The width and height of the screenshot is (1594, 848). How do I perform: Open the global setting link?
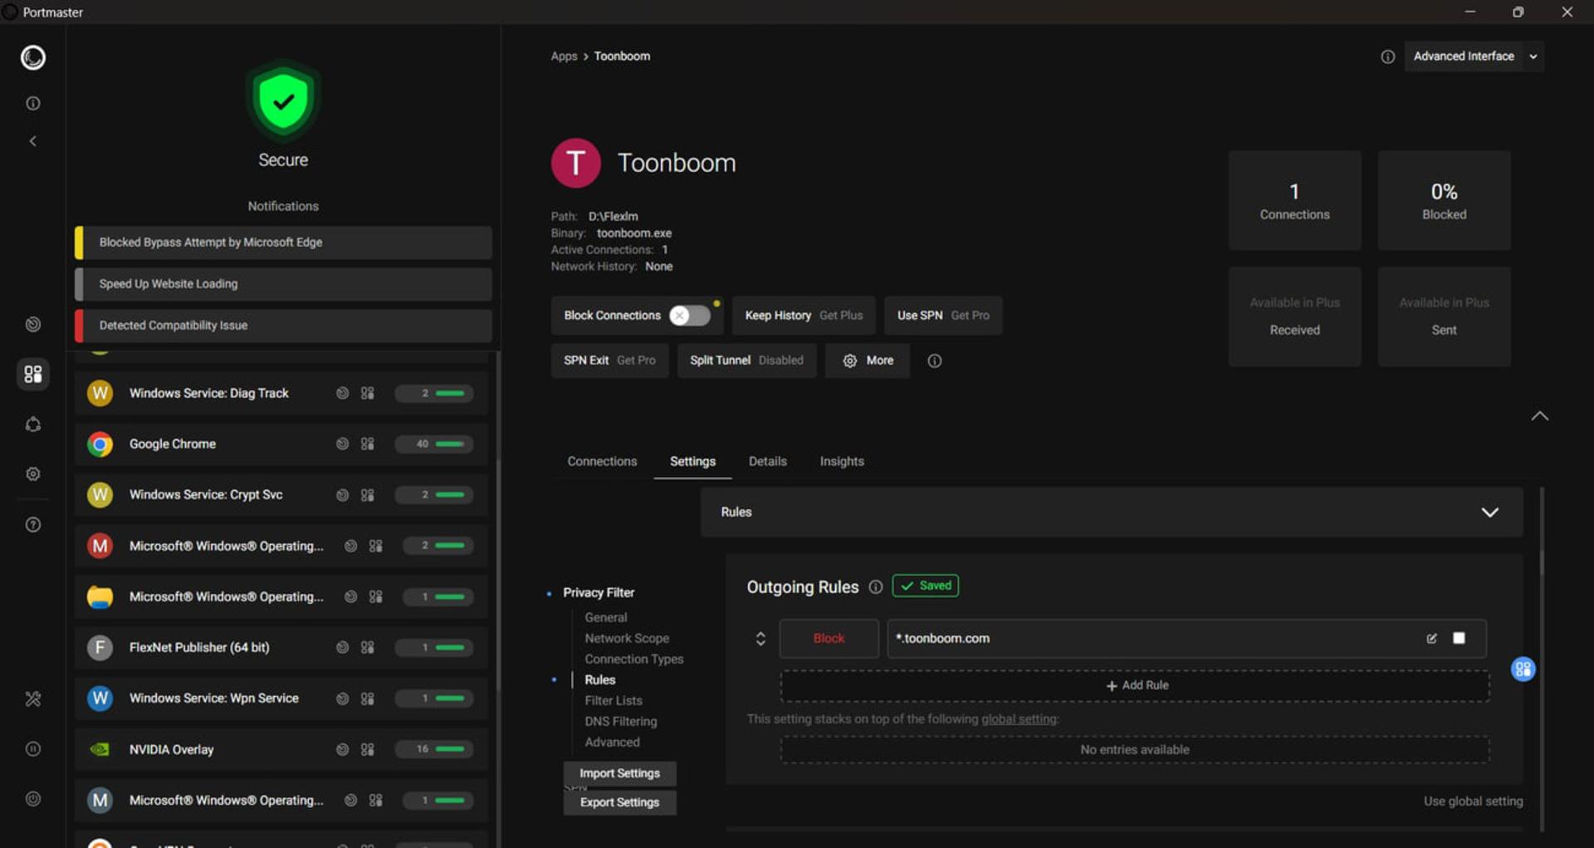[x=1019, y=719]
